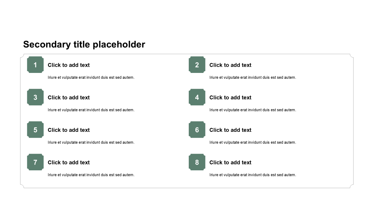This screenshot has width=374, height=210.
Task: Click "Click to add text" beside badge 1
Action: click(x=69, y=65)
